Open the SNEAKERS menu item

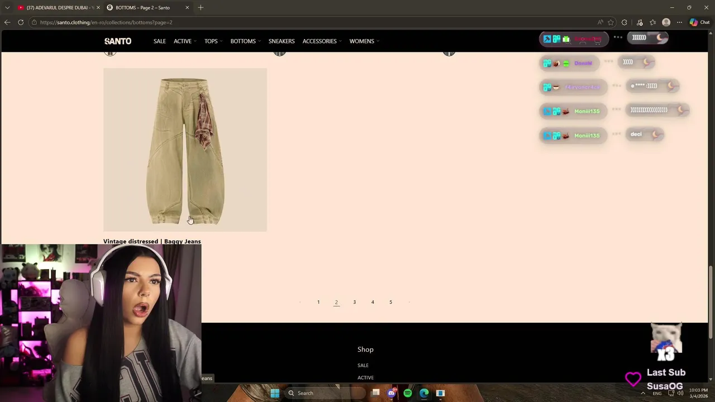282,41
